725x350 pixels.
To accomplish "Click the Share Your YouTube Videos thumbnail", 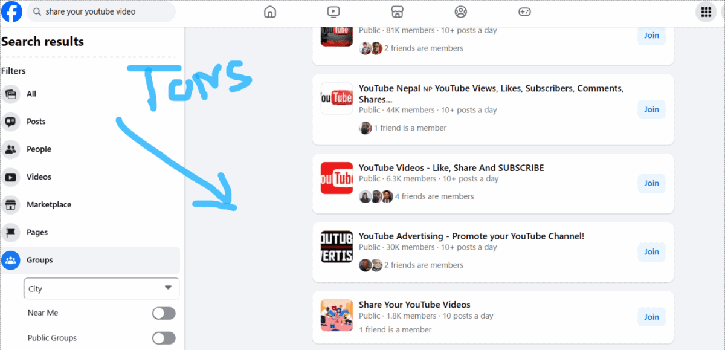I will (x=337, y=316).
